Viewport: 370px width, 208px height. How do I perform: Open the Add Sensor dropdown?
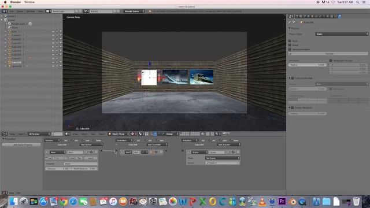click(91, 144)
